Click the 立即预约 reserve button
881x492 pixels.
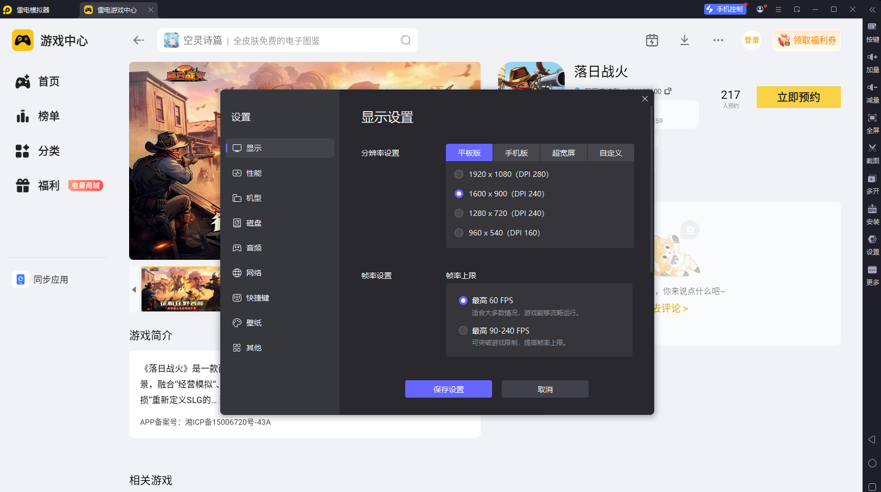tap(799, 97)
